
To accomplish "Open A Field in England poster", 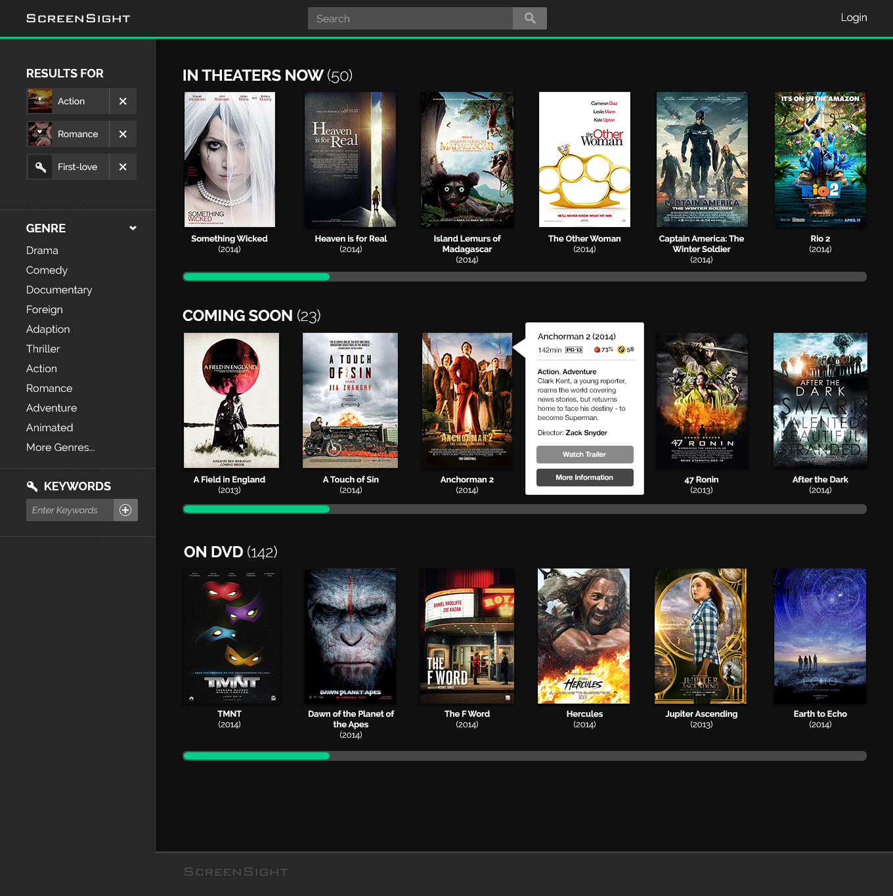I will [x=231, y=400].
